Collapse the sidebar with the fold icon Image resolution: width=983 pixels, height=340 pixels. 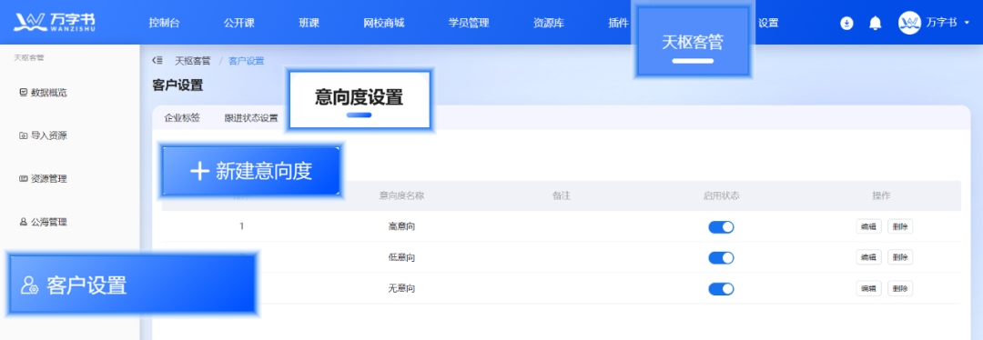[157, 61]
